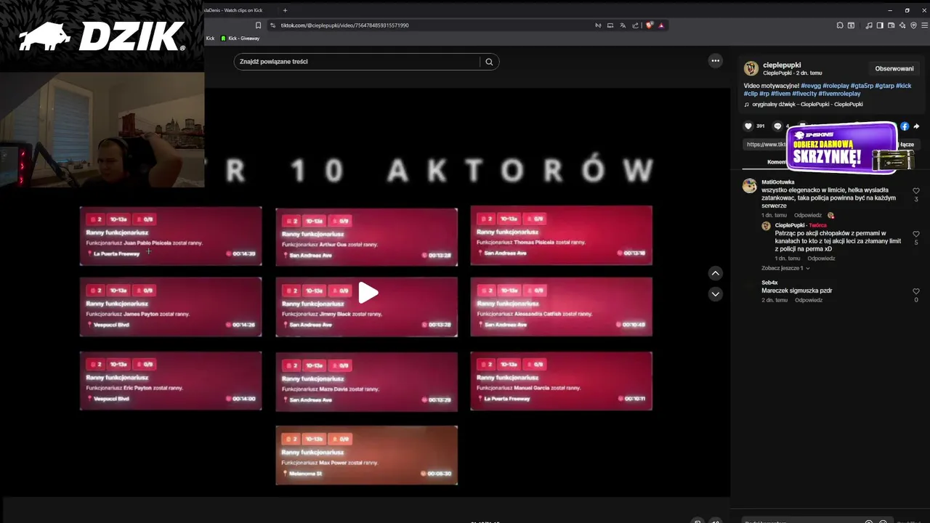Switch to the Komentarze tab
Screen dimensions: 930x523
click(x=777, y=162)
